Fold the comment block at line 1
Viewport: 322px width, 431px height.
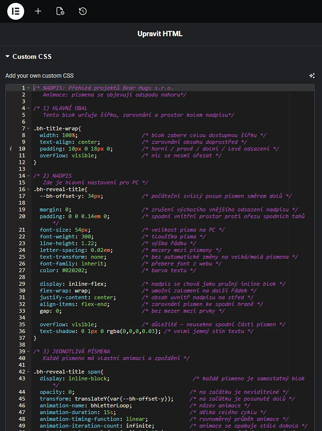pyautogui.click(x=29, y=88)
